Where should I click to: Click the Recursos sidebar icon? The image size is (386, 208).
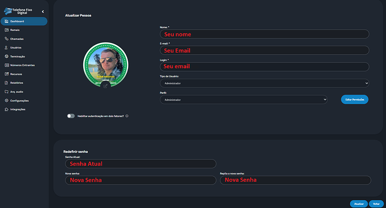[x=7, y=74]
